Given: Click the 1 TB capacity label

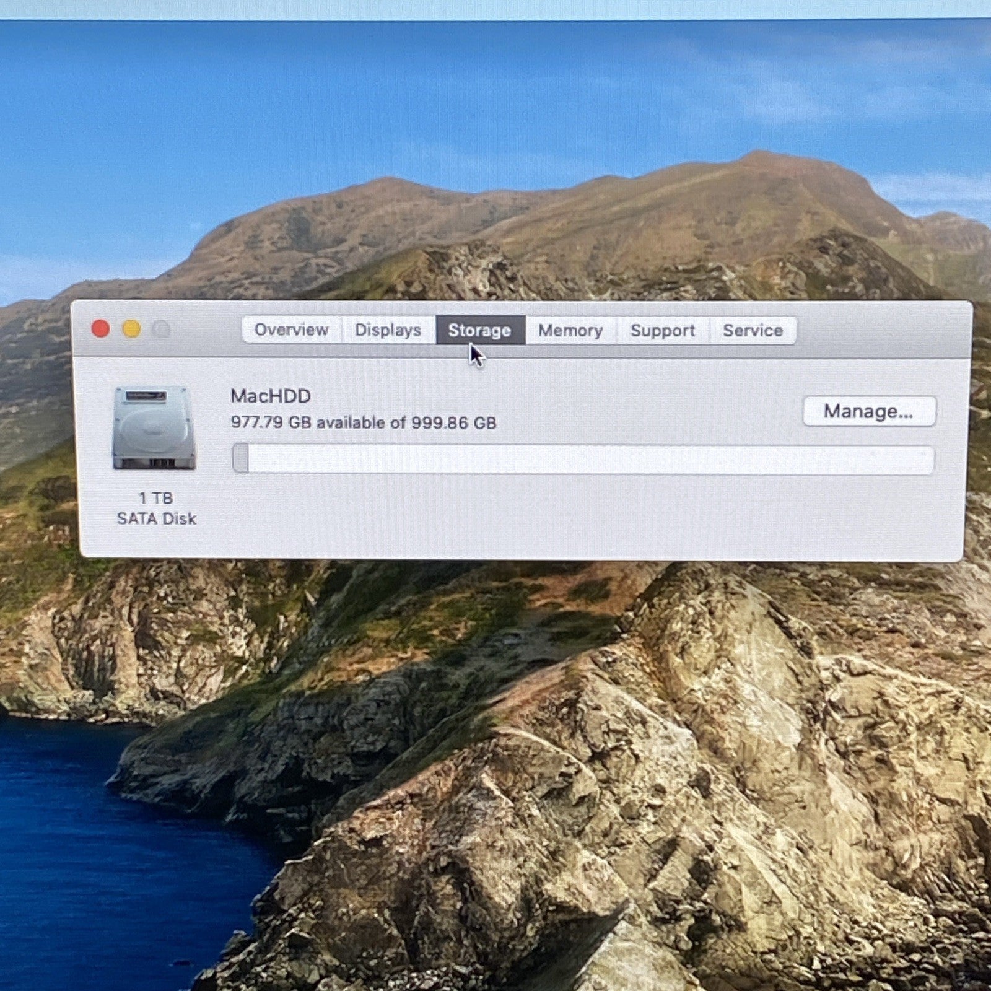Looking at the screenshot, I should tap(155, 498).
